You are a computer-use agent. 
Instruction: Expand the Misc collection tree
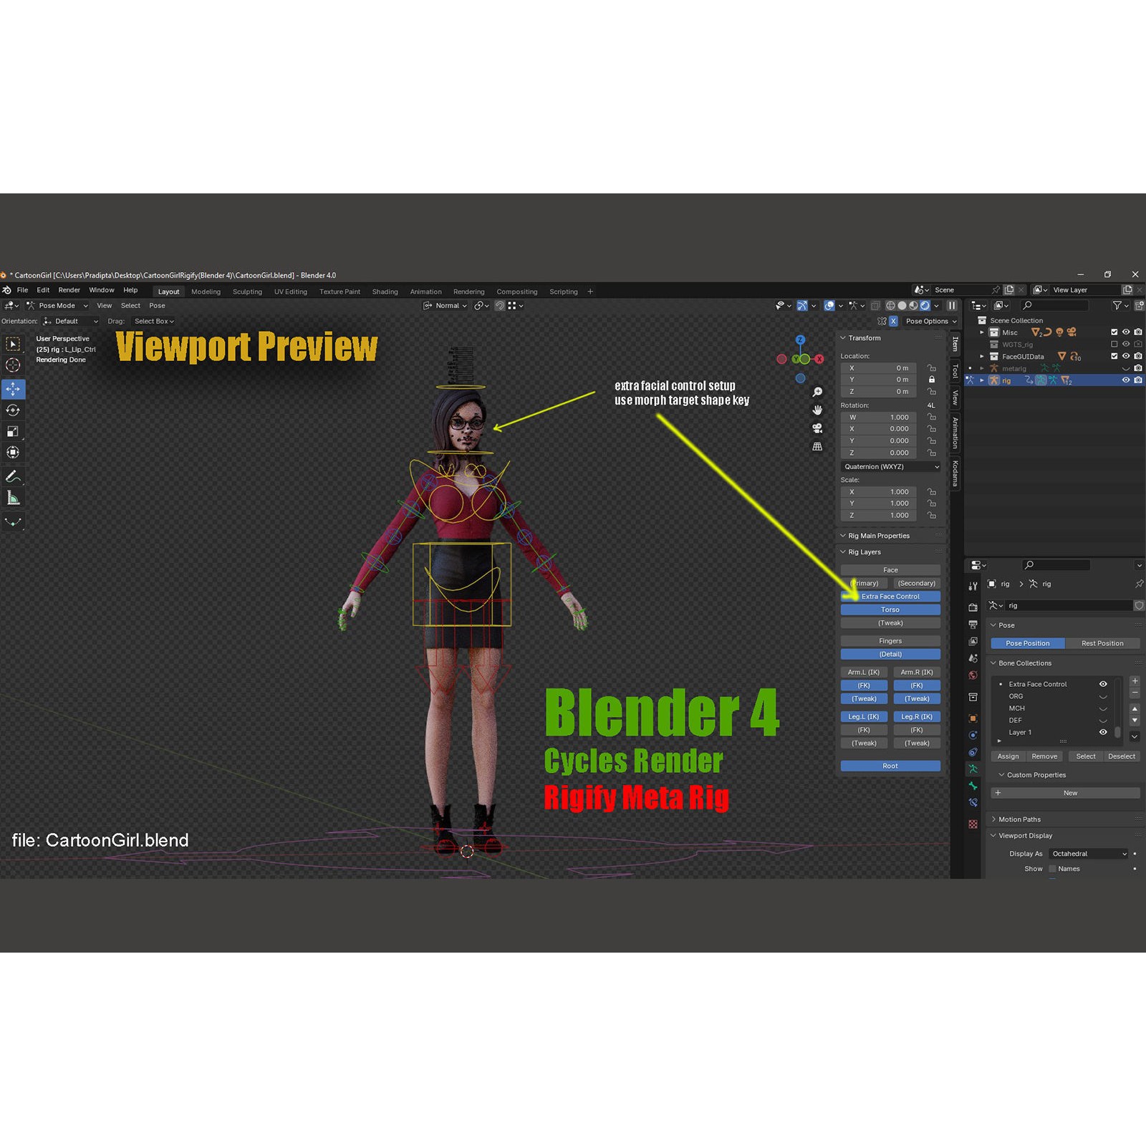982,332
